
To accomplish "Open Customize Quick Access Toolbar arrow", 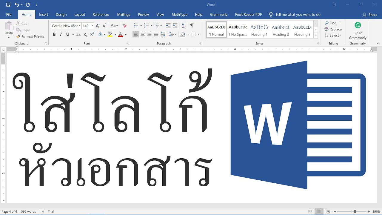I will (x=36, y=5).
